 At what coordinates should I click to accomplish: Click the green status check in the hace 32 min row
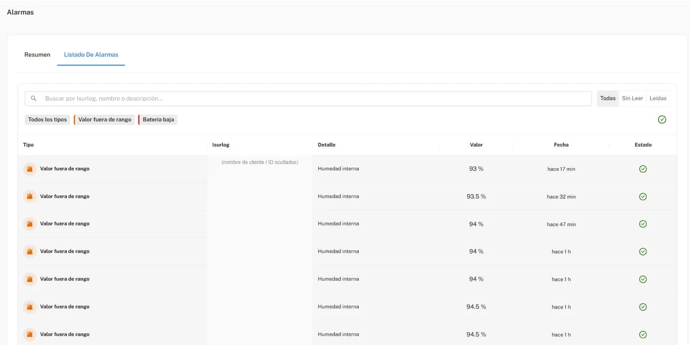pos(643,196)
